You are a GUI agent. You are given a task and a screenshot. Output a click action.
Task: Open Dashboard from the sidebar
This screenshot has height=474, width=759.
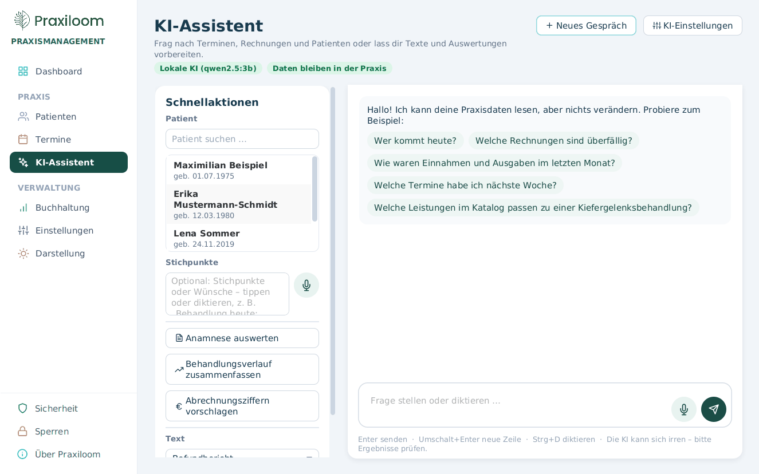tap(69, 71)
